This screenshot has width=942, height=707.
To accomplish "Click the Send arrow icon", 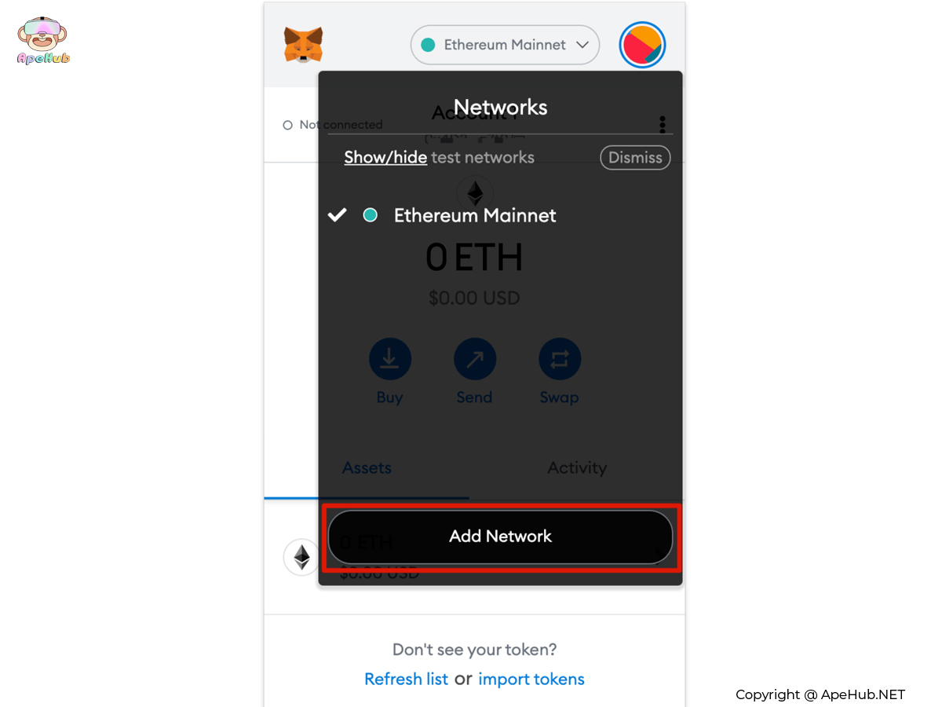I will [475, 359].
